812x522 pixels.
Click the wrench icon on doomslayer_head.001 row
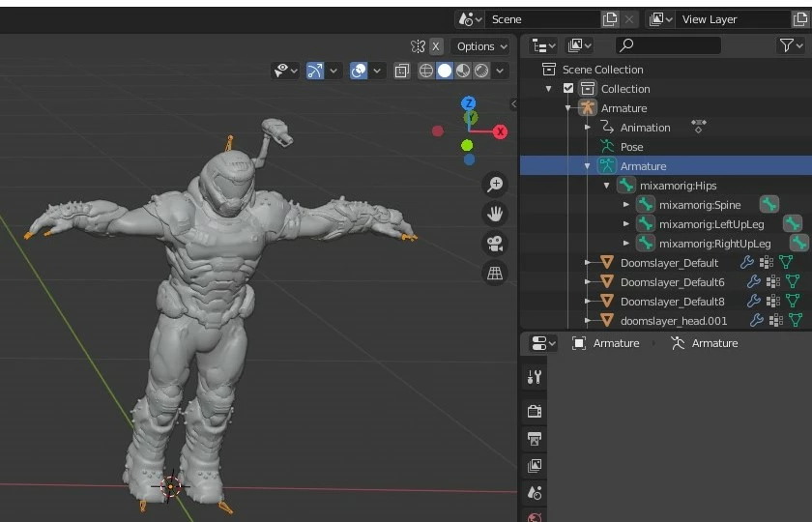757,320
